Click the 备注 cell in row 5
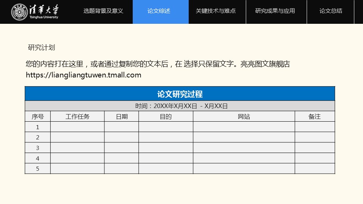Screen dimensions: 363x204 [x=315, y=169]
